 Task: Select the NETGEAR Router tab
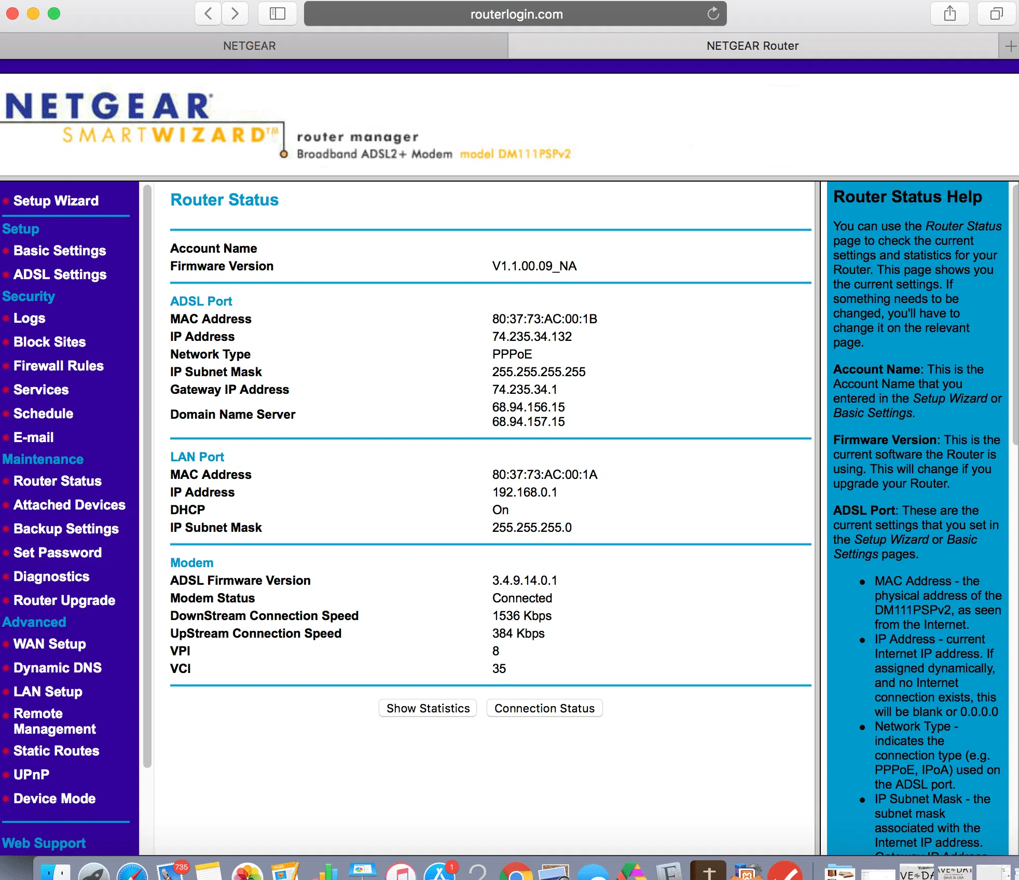[x=752, y=46]
